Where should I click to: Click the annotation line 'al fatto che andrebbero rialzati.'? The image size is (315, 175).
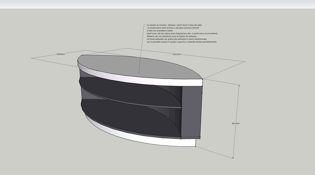click(160, 31)
